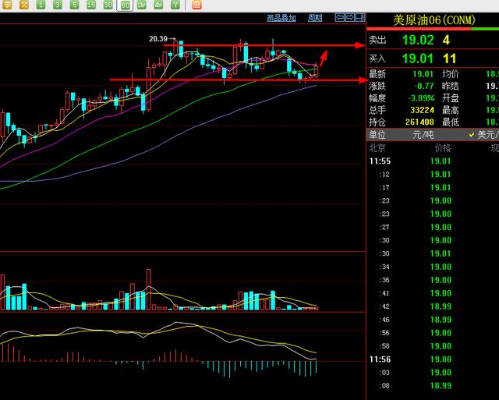The height and width of the screenshot is (400, 499).
Task: Click the 商品叠加 overlay link
Action: pyautogui.click(x=281, y=17)
